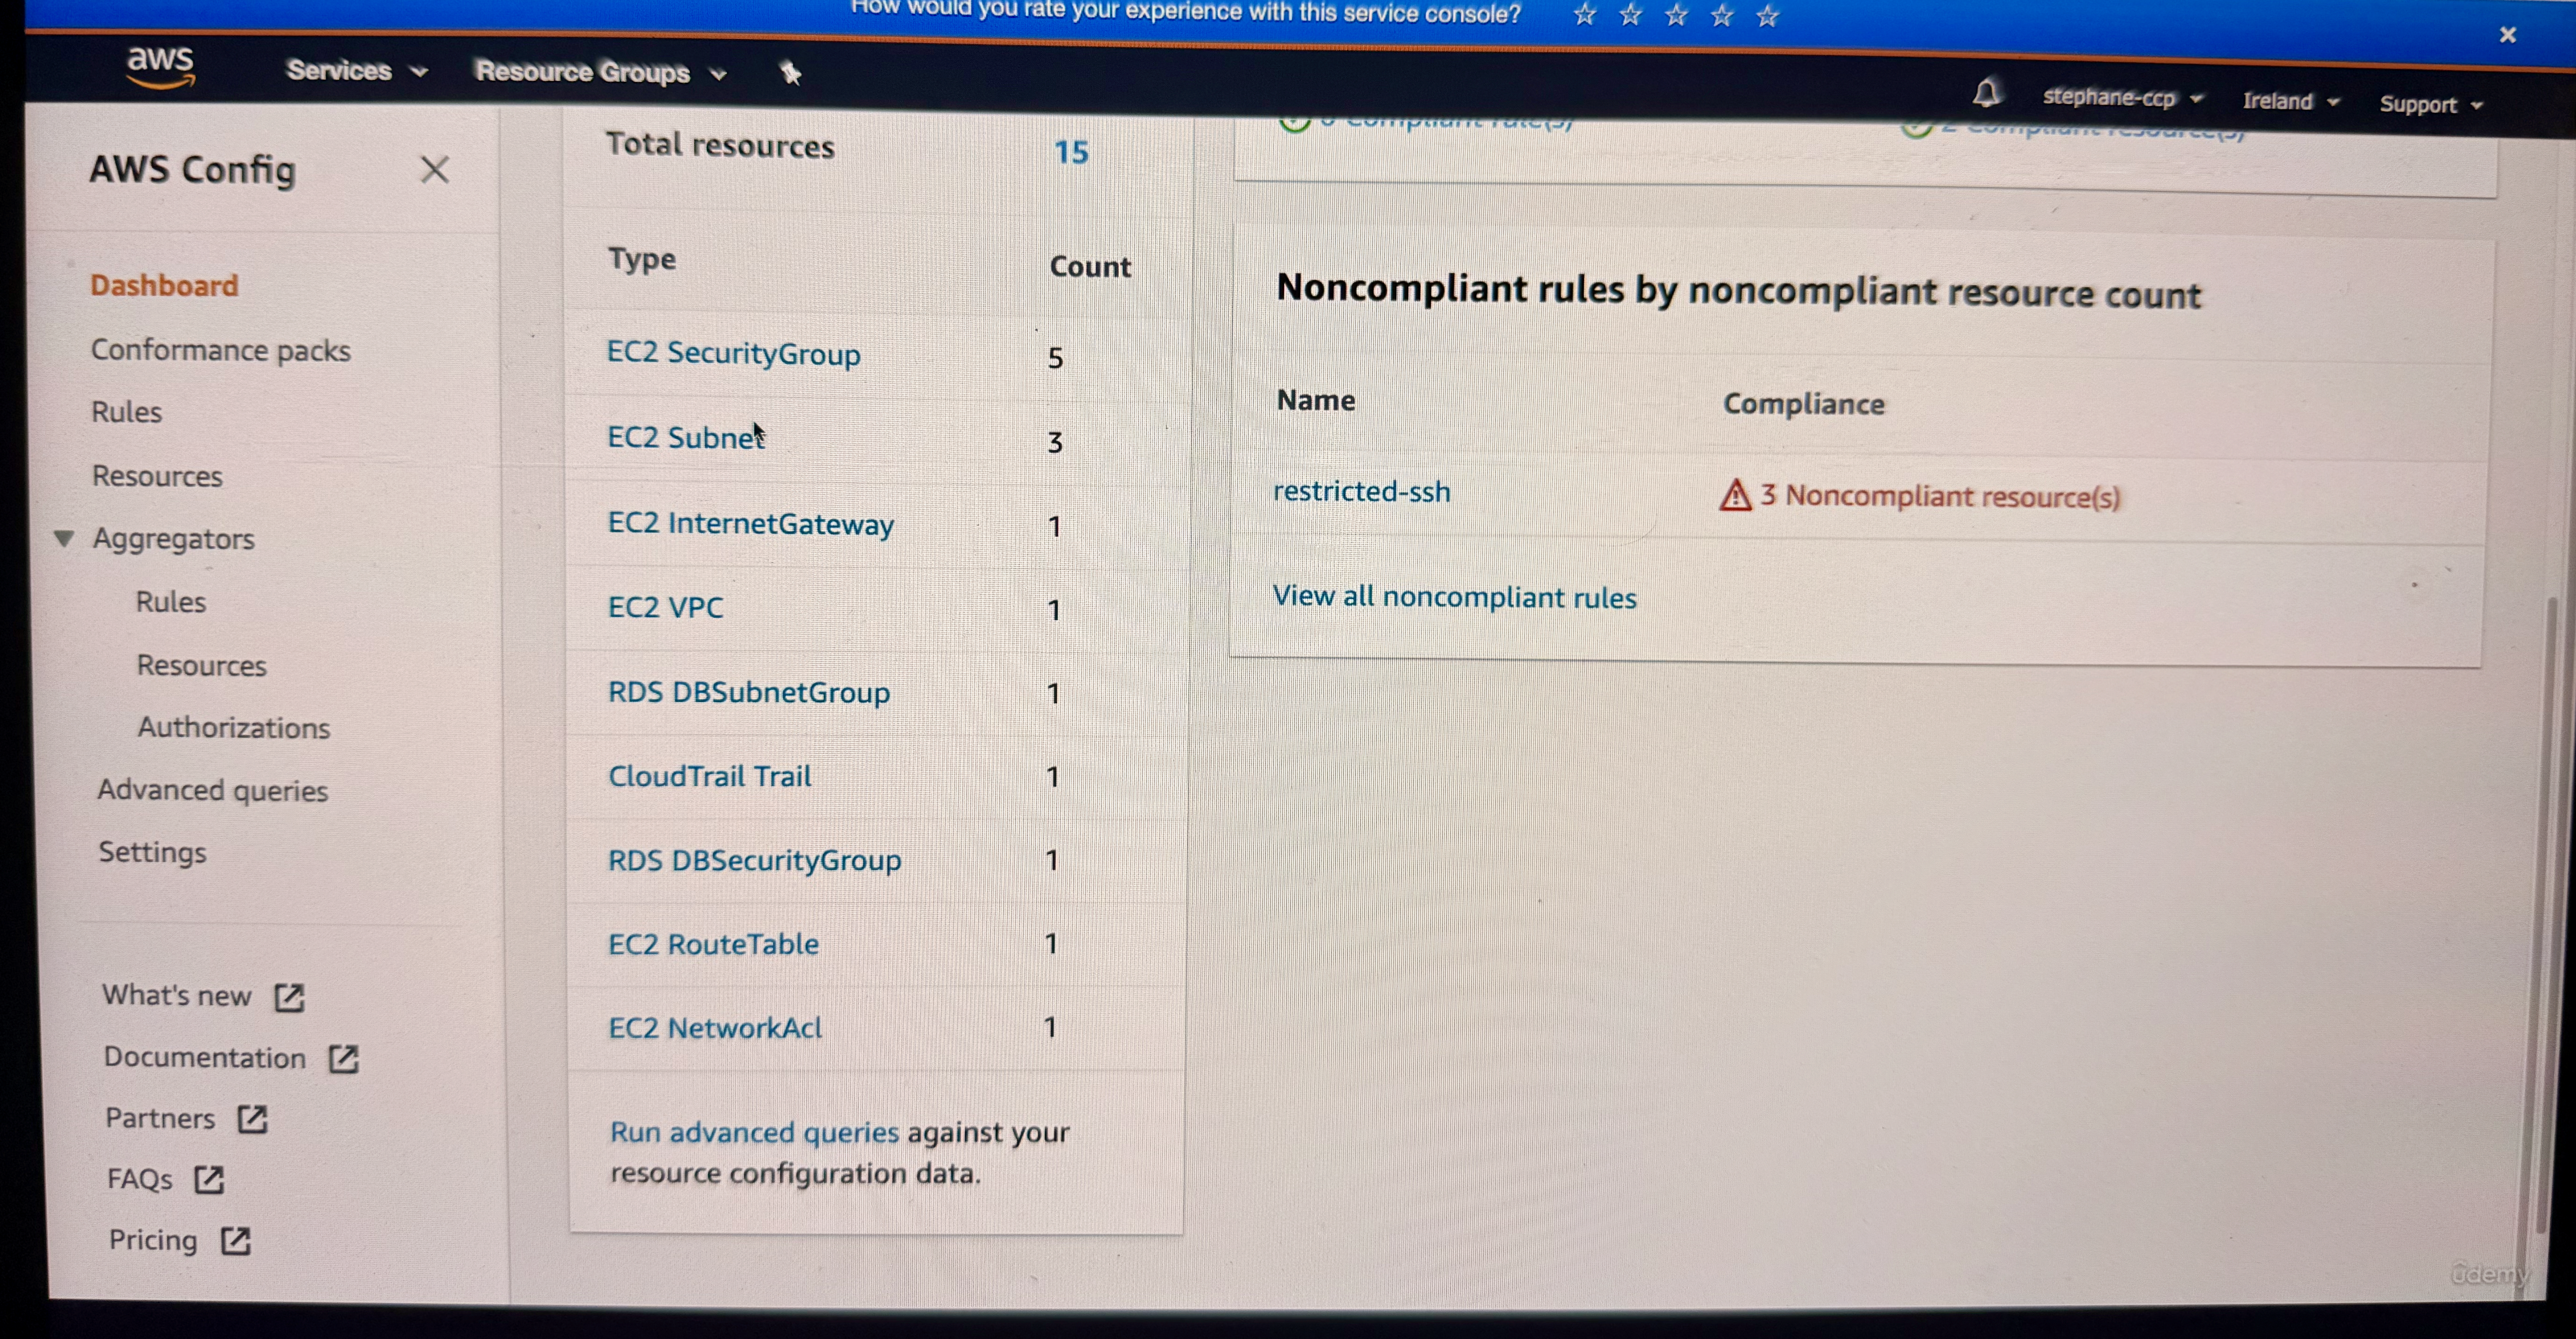Rate the console three stars

coord(1676,16)
